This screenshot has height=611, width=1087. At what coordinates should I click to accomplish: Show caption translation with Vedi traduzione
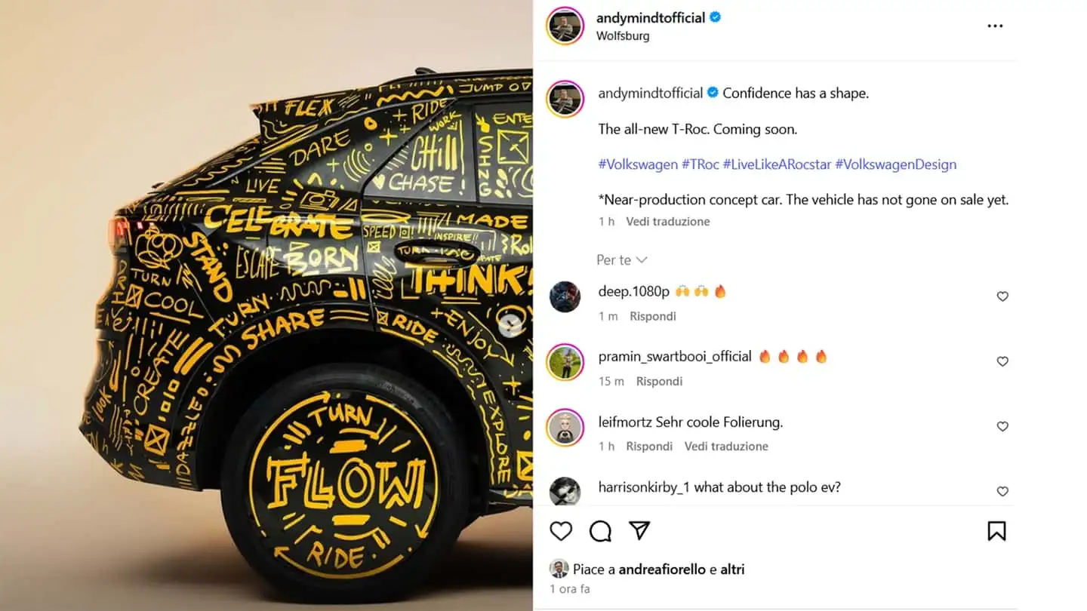click(x=667, y=222)
